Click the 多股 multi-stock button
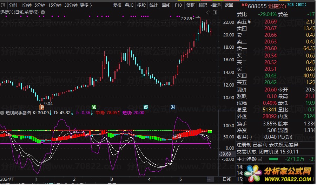The image size is (317, 185). 141,5
